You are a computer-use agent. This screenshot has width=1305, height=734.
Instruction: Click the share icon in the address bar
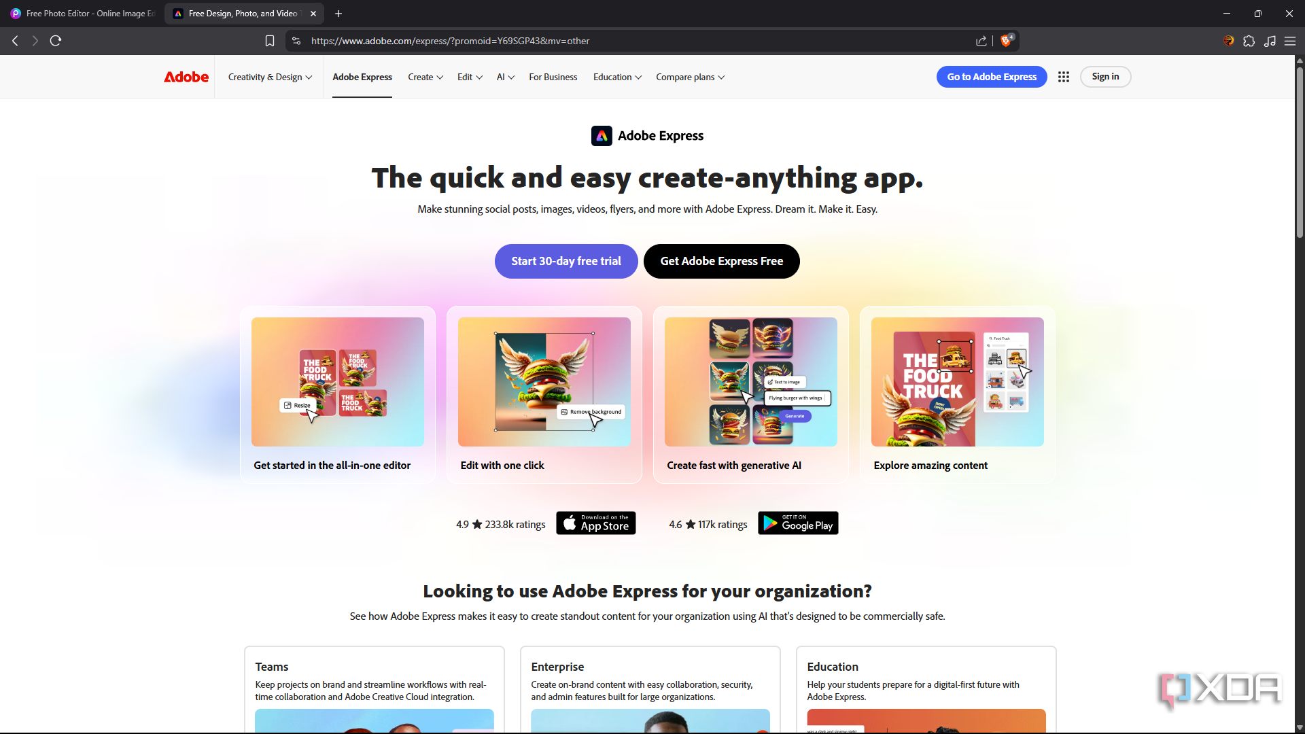click(981, 41)
